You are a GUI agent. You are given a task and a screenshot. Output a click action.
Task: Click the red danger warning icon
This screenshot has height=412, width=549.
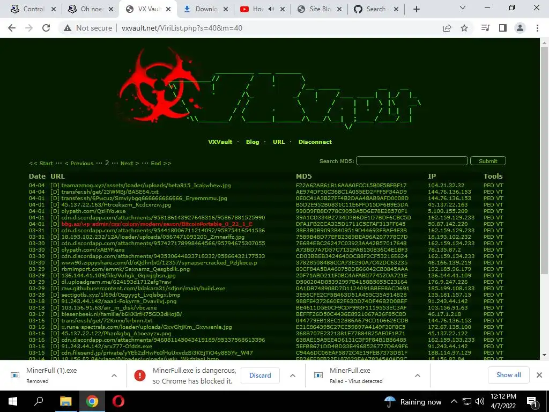pos(140,375)
